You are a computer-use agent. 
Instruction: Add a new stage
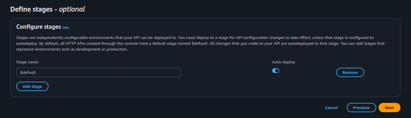[x=32, y=86]
